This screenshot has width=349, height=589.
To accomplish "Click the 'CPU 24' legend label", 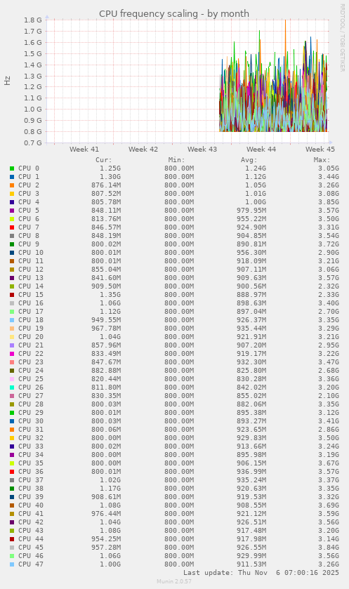I will point(31,371).
